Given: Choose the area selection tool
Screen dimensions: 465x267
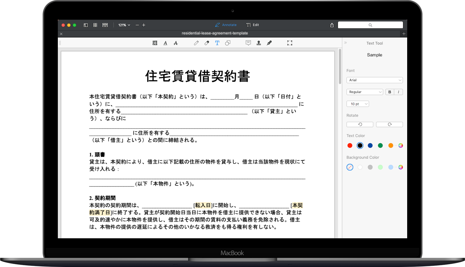Looking at the screenshot, I should tap(290, 43).
